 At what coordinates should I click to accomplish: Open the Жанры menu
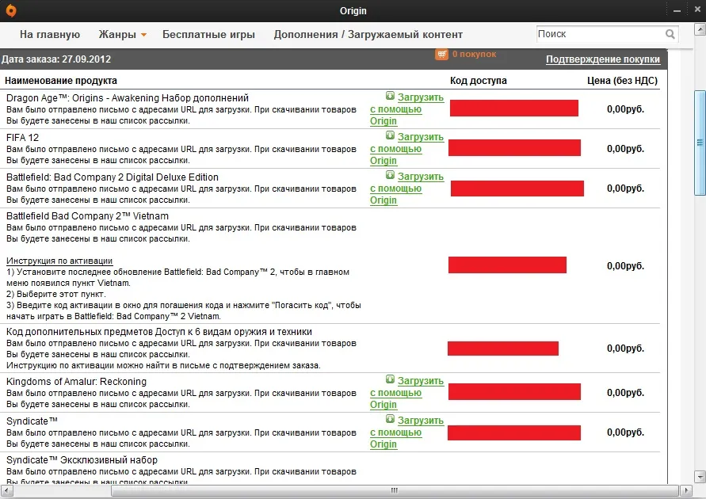[x=117, y=35]
